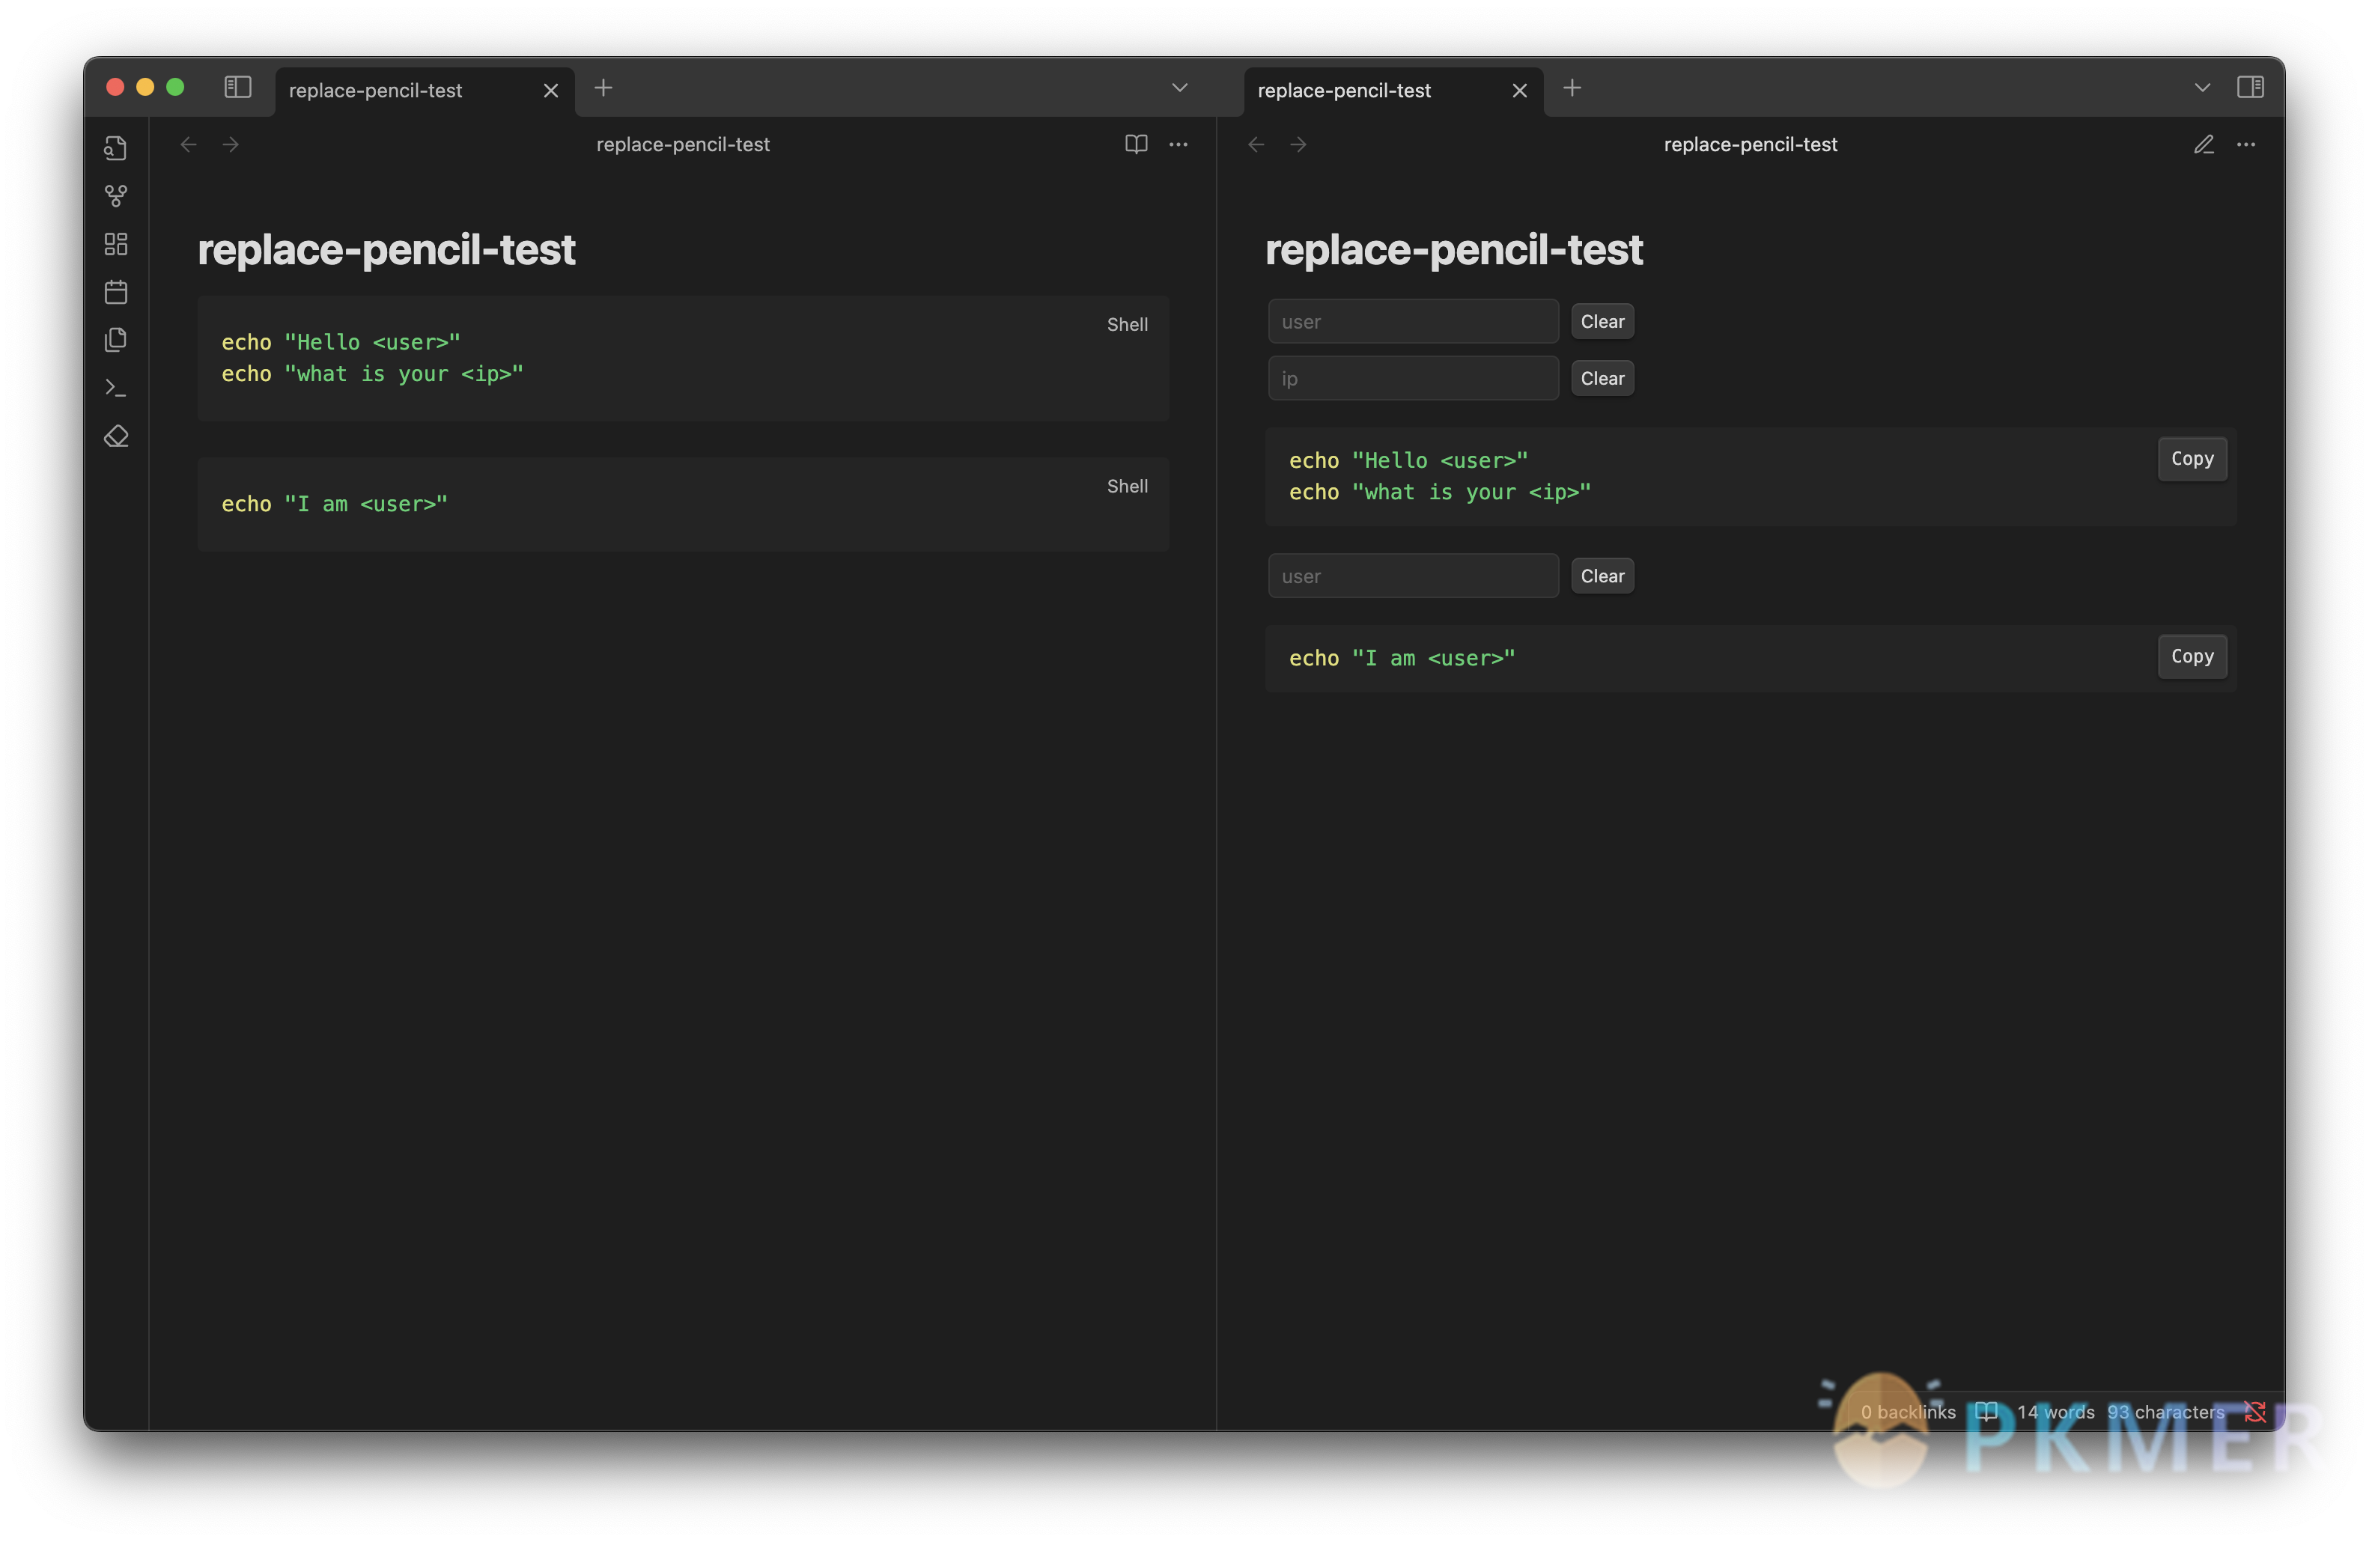Add new tab in right tab group

click(1572, 88)
